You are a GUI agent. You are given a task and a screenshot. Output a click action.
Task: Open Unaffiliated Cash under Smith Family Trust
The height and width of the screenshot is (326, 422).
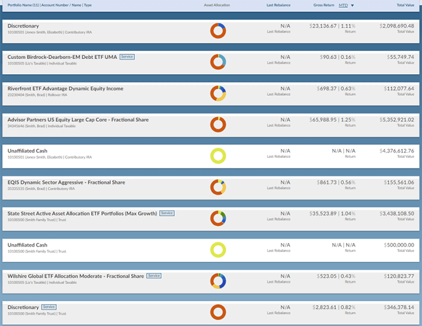click(27, 245)
